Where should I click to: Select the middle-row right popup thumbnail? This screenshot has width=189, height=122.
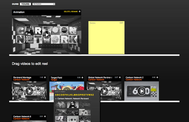(85, 112)
